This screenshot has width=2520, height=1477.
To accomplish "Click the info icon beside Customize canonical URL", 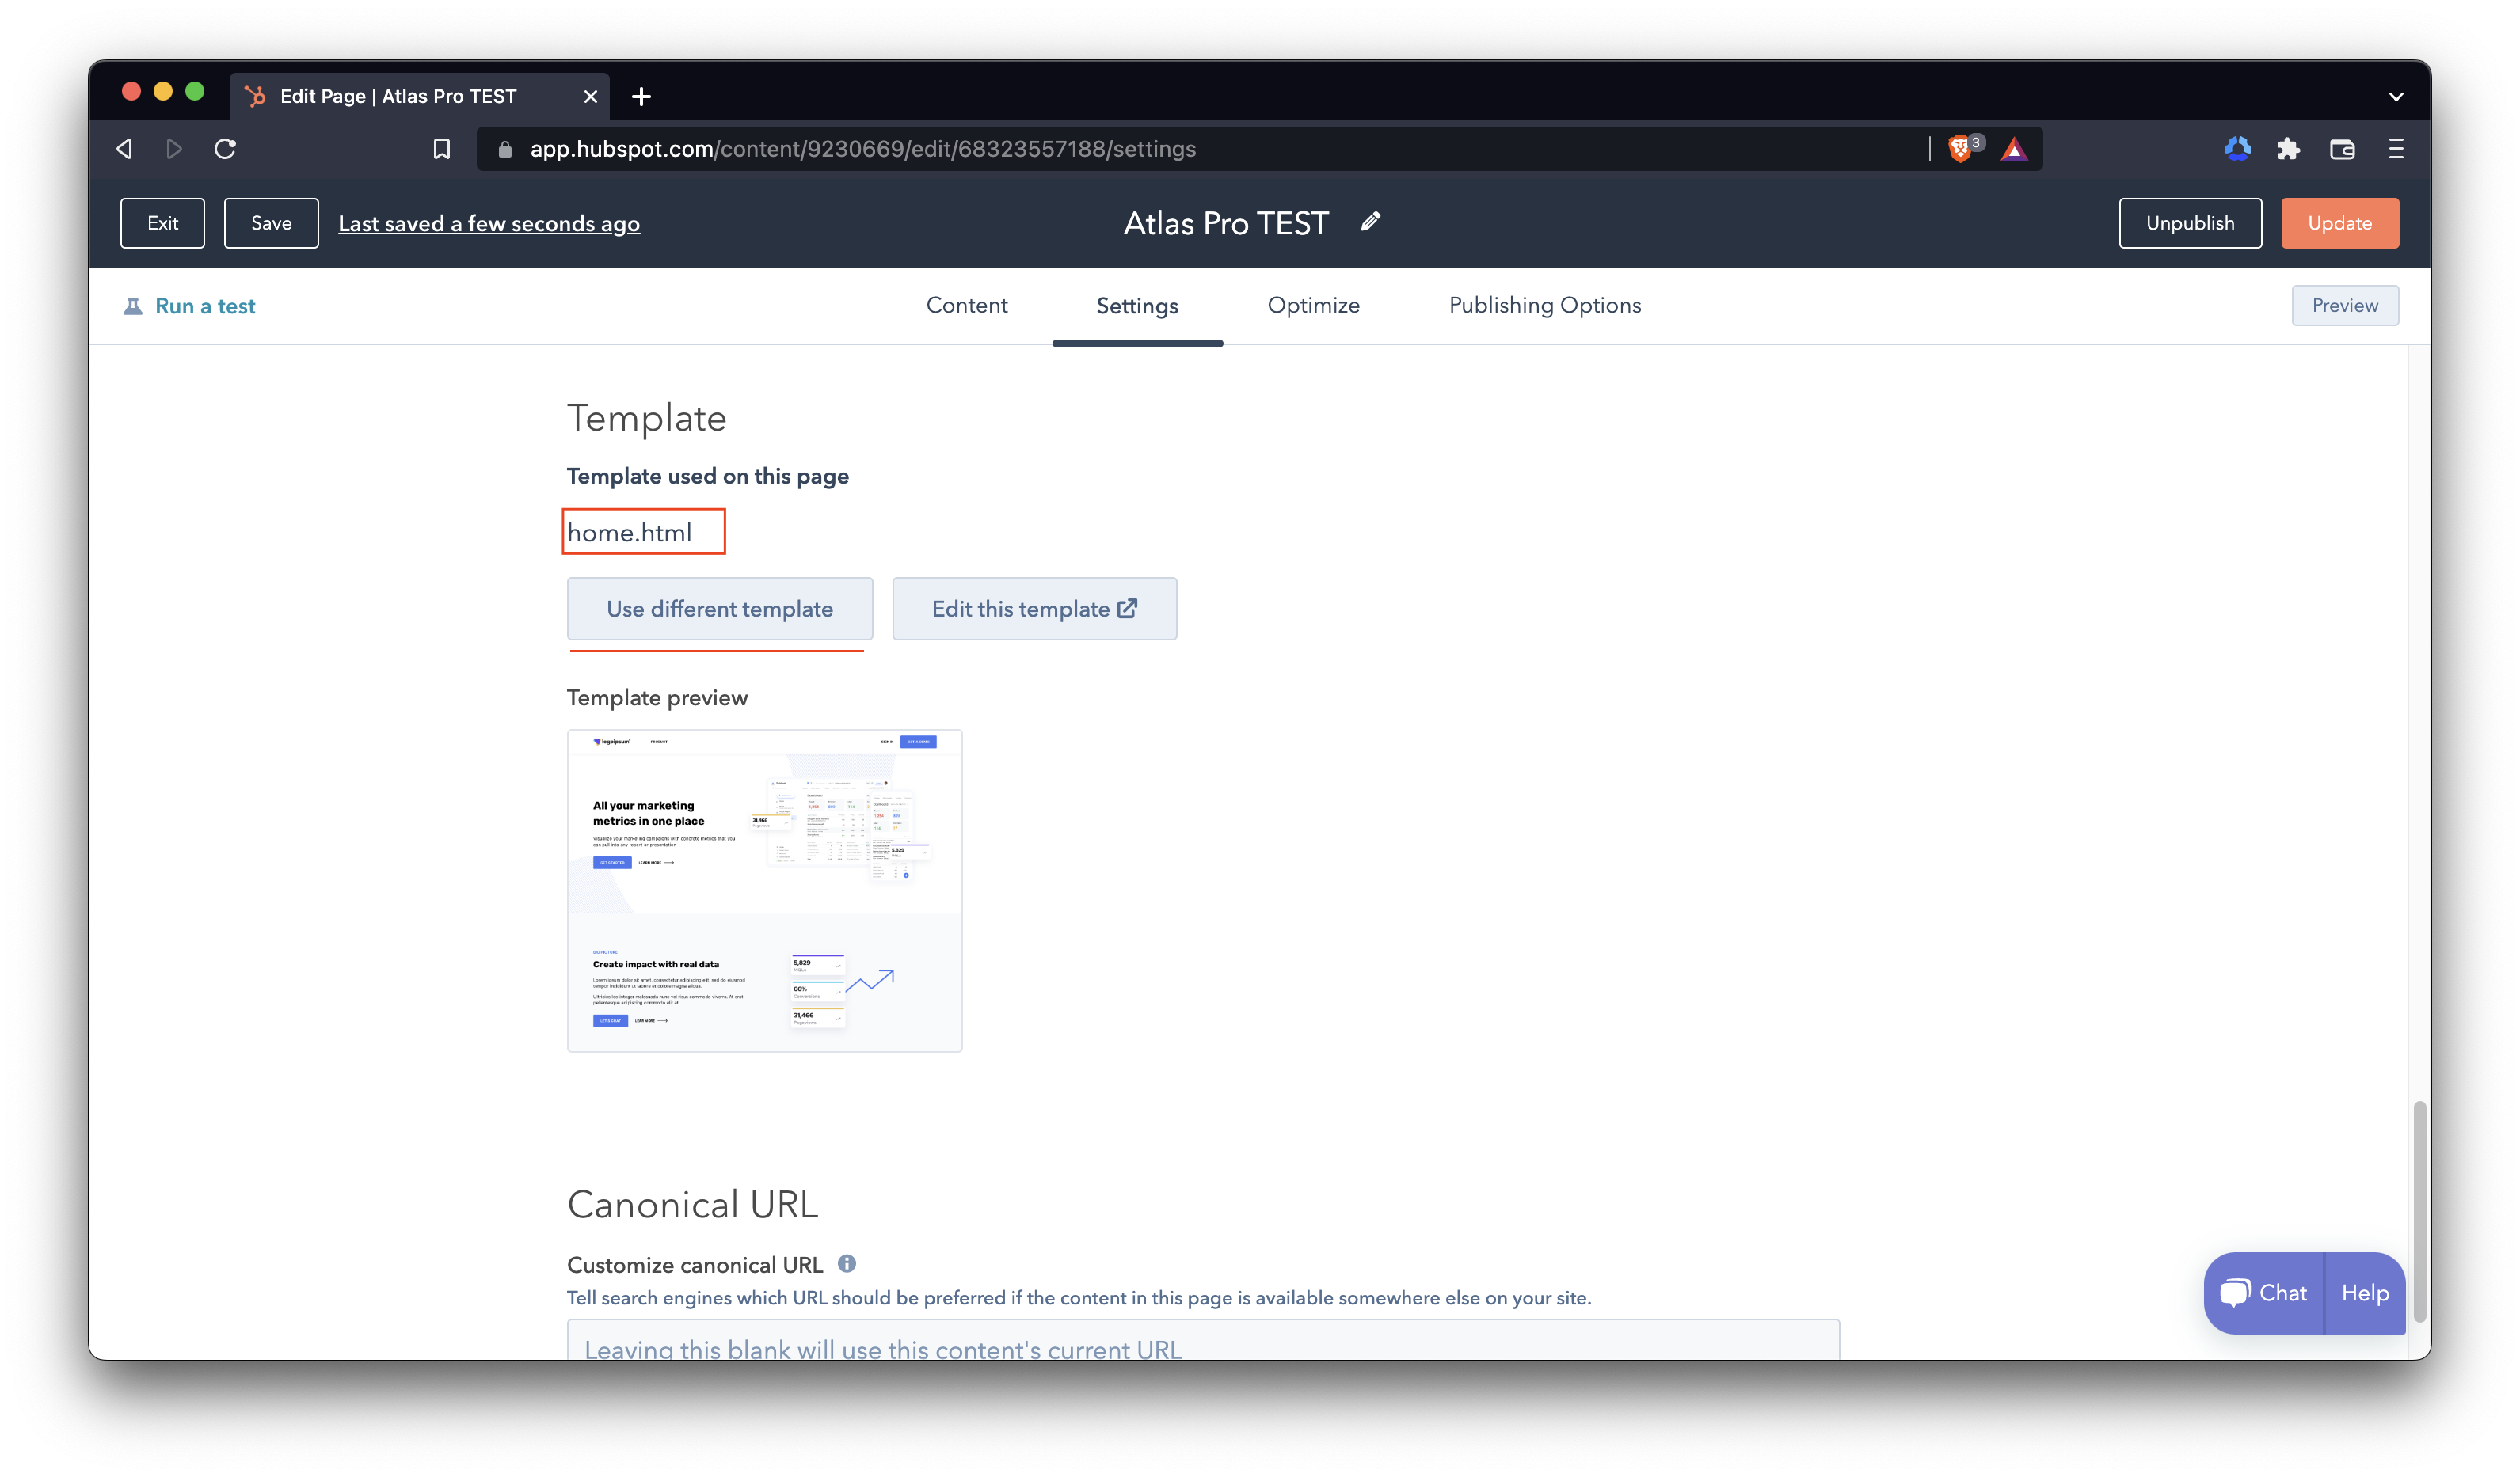I will (x=847, y=1263).
